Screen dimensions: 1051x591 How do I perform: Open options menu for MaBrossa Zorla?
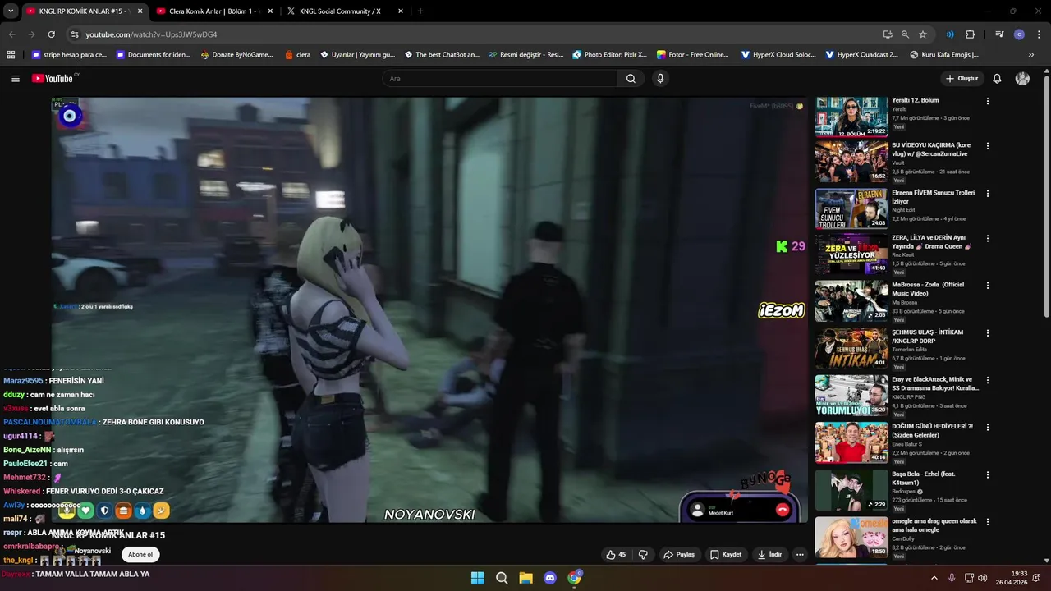tap(988, 286)
